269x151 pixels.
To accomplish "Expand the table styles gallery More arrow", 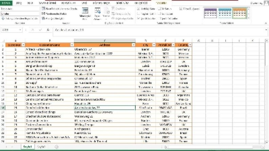I will [249, 18].
